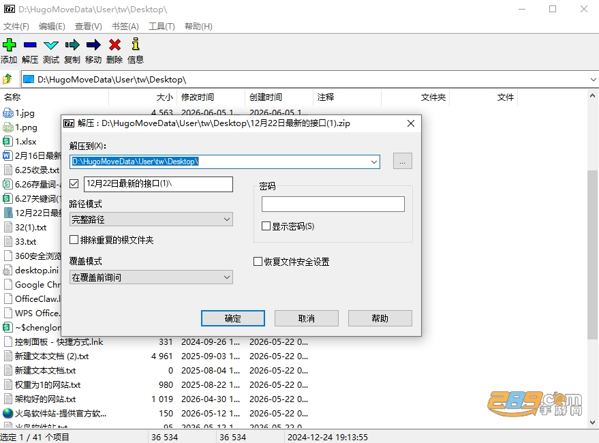Go up one folder level icon

coord(7,79)
